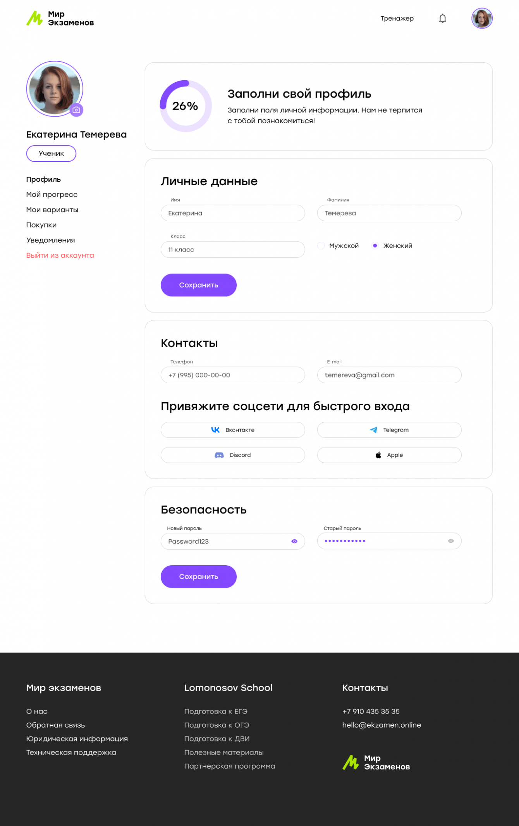The width and height of the screenshot is (519, 826).
Task: Open the user avatar in top bar
Action: 481,19
